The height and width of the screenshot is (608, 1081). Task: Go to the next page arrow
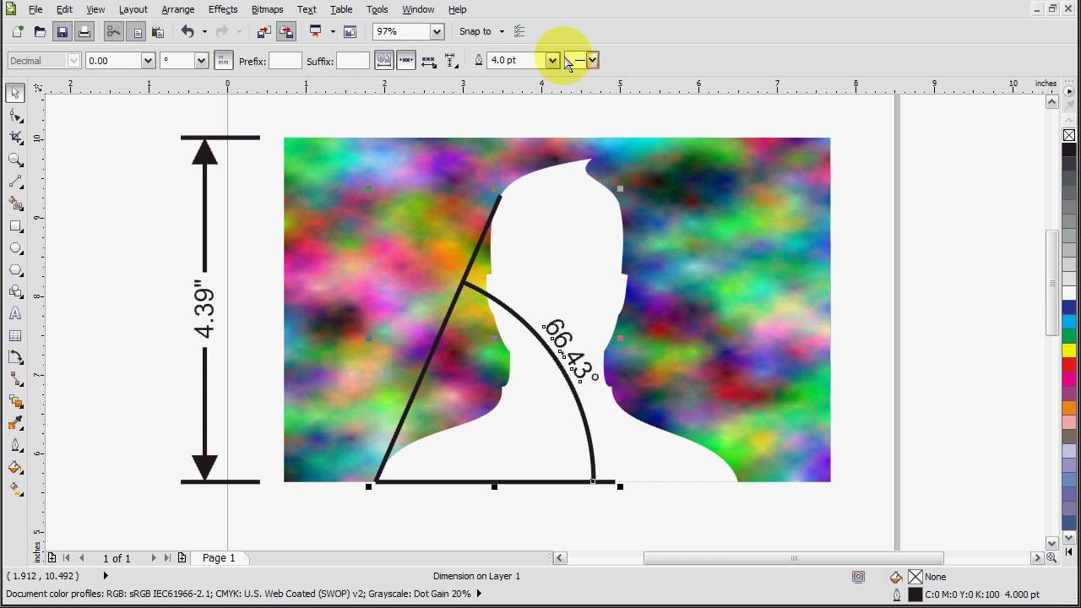coord(154,557)
